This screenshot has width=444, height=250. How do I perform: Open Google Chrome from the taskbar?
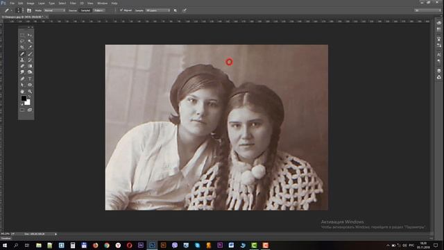pos(107,245)
